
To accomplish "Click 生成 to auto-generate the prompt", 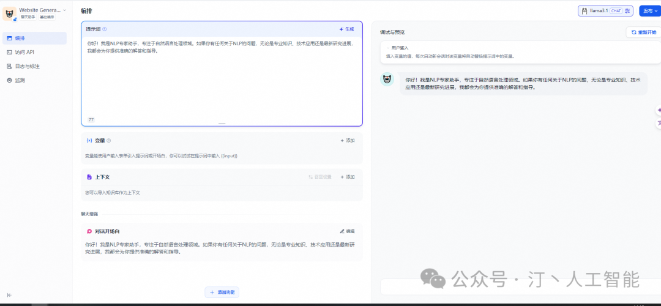I will (x=346, y=29).
